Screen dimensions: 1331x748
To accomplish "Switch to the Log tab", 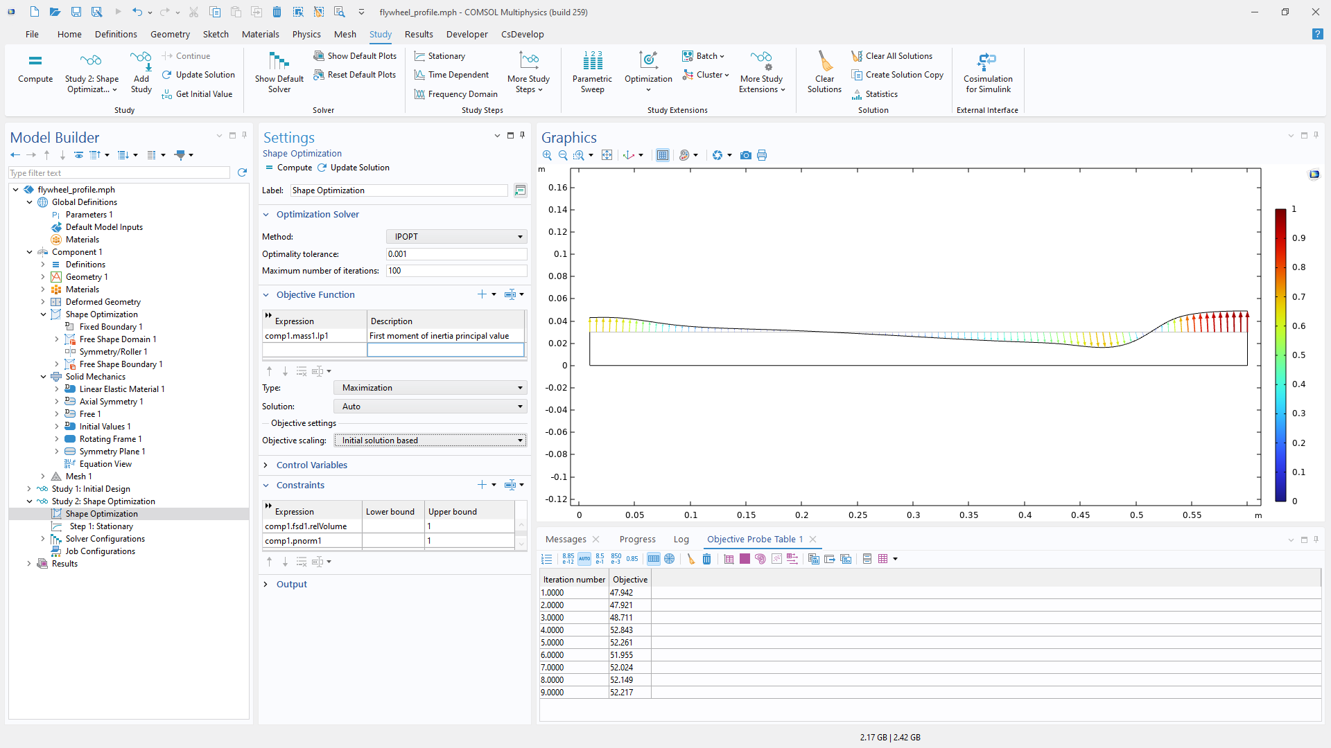I will pyautogui.click(x=681, y=540).
